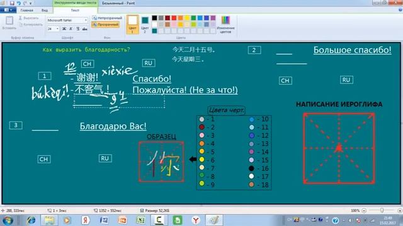Screen dimensions: 403x226
Task: Click the Копировать copy button
Action: coord(31,24)
